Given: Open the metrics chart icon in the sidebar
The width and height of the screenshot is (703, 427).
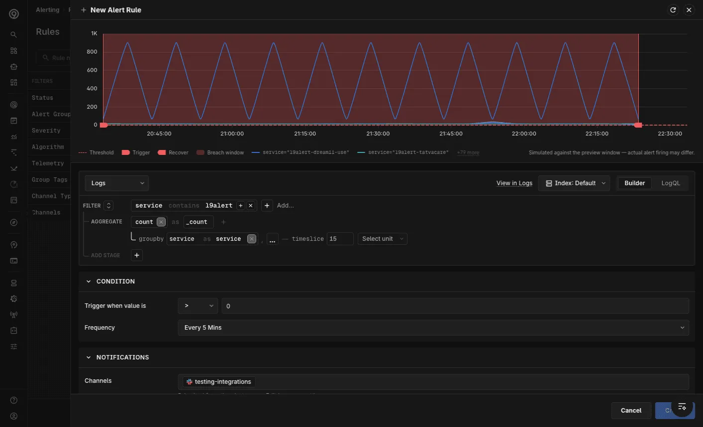Looking at the screenshot, I should tap(13, 137).
